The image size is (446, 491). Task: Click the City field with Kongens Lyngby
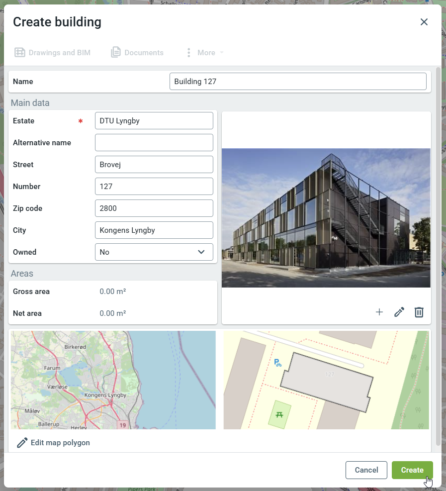pyautogui.click(x=154, y=230)
